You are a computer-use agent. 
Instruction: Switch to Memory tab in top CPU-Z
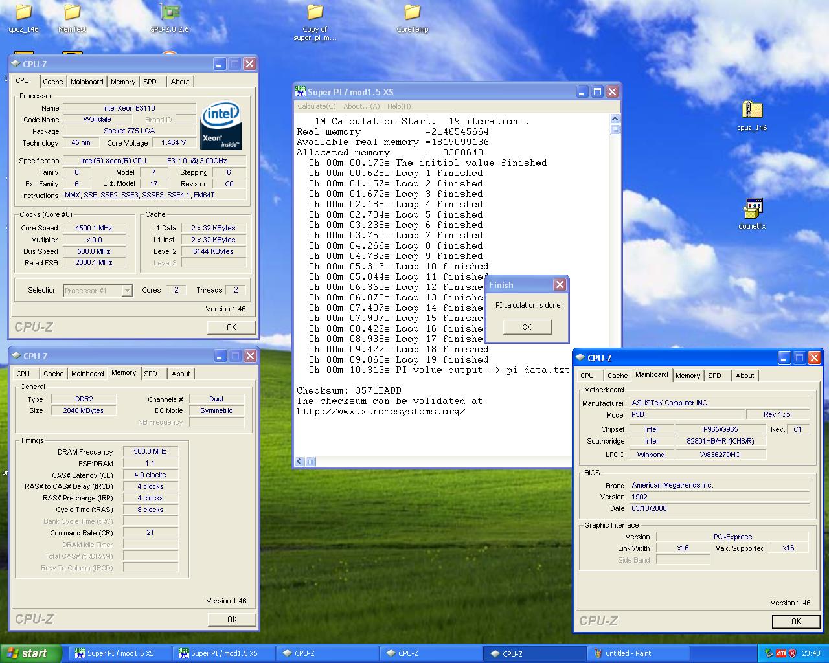coord(123,82)
